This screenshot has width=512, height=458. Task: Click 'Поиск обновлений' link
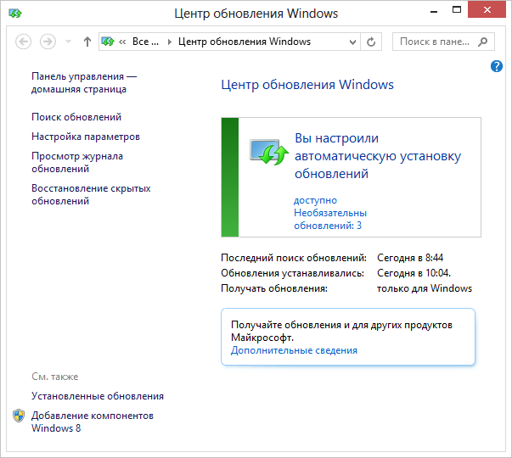(76, 117)
